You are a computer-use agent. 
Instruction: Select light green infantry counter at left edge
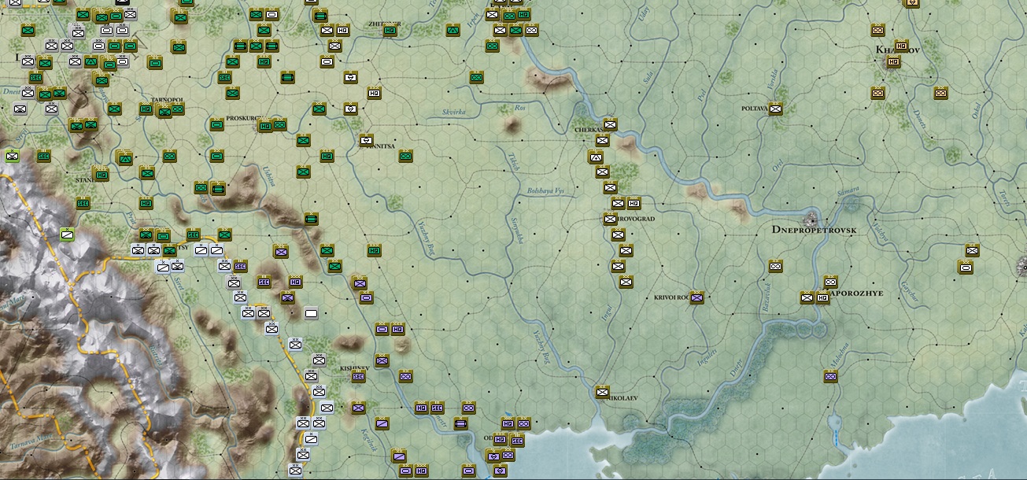(x=12, y=156)
